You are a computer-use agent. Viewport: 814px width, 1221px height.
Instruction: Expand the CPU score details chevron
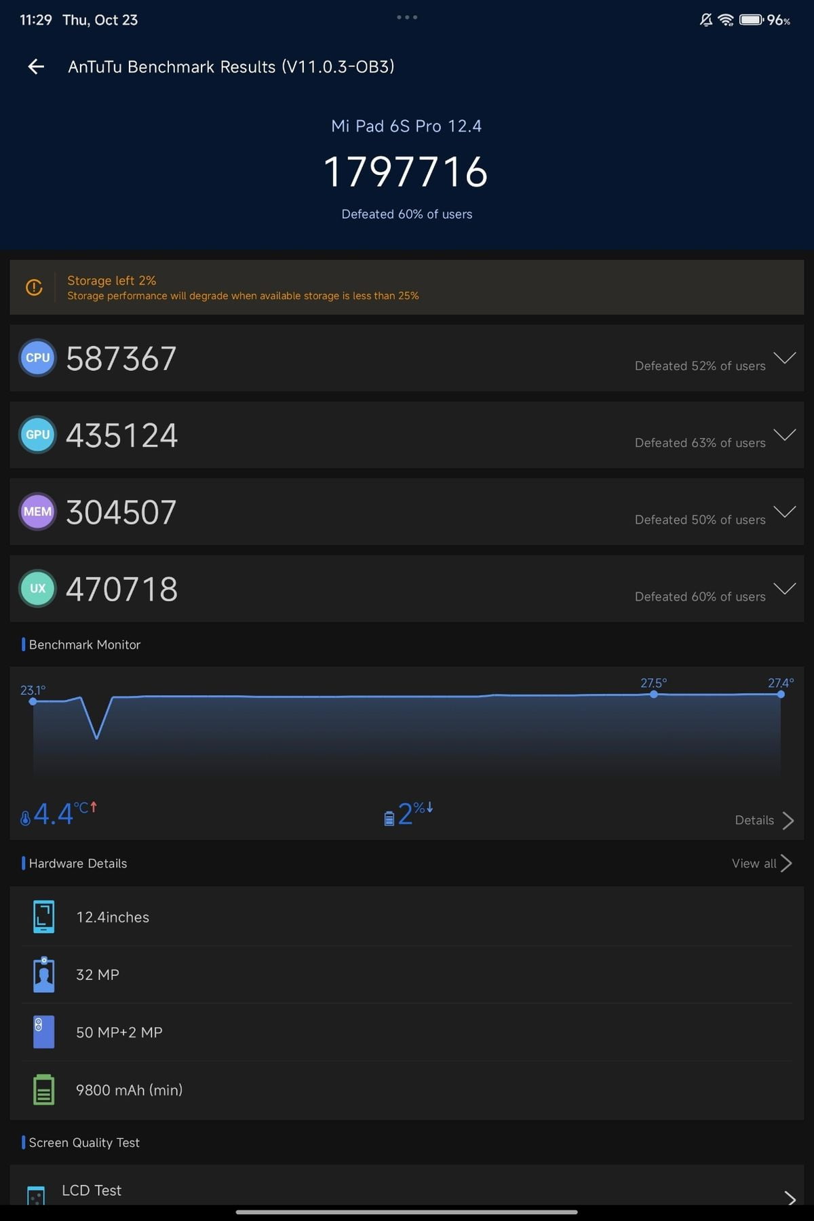point(785,358)
